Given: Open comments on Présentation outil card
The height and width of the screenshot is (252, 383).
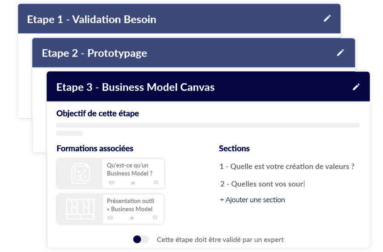Looking at the screenshot, I should click(x=154, y=217).
